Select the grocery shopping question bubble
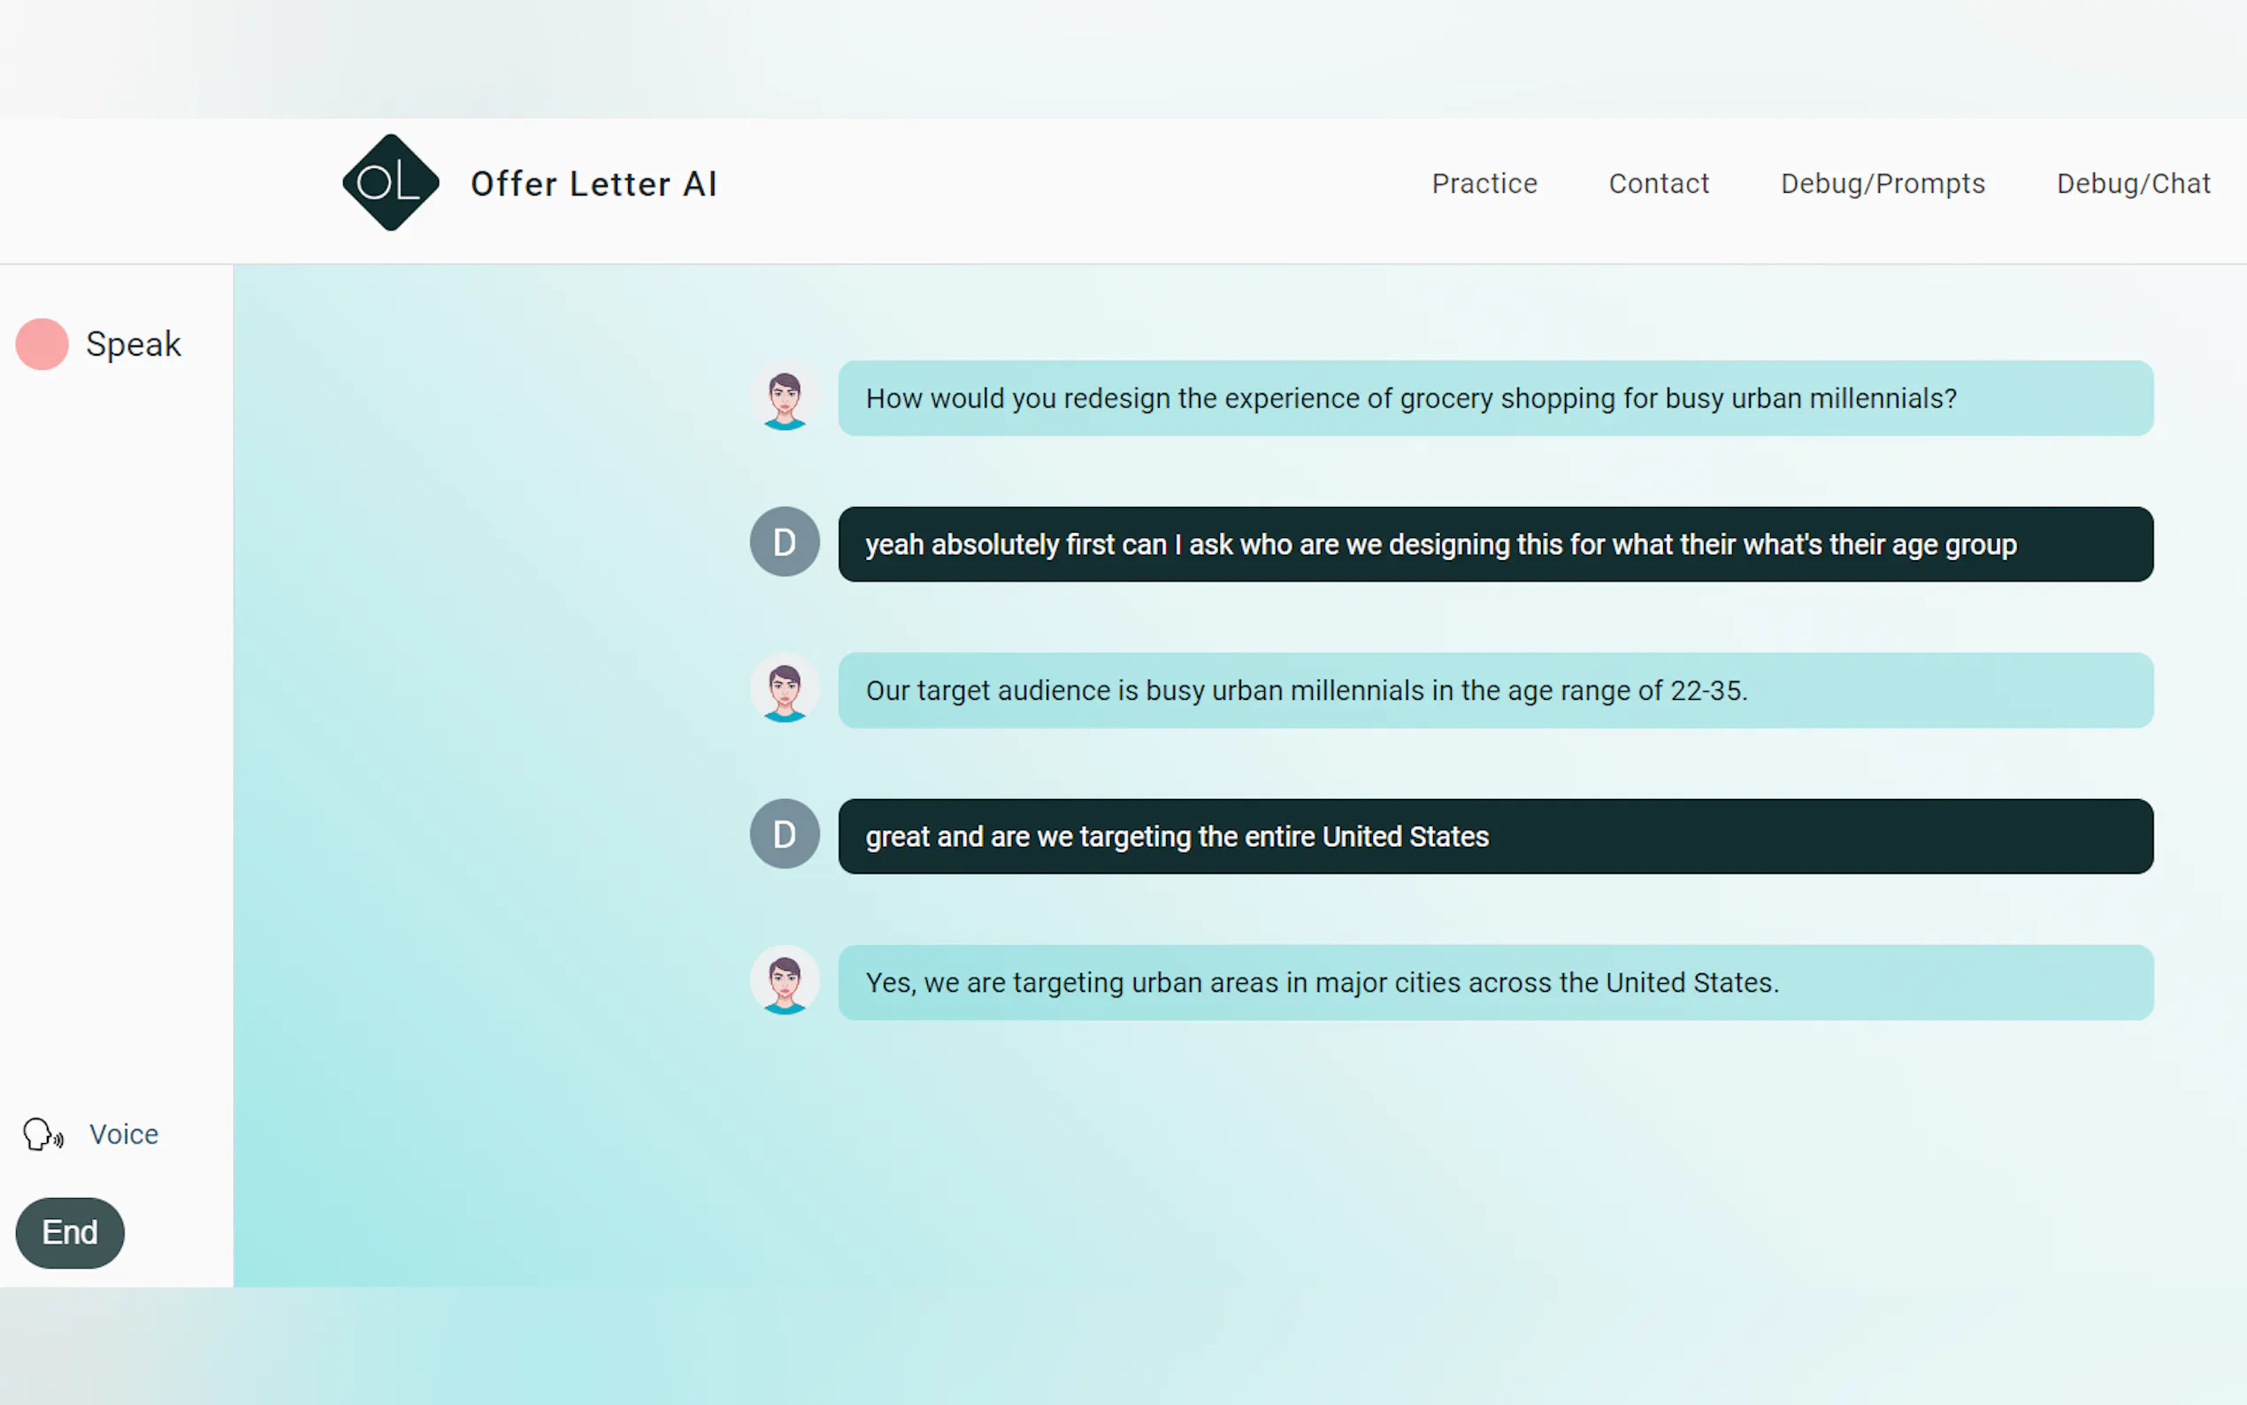Image resolution: width=2247 pixels, height=1405 pixels. pos(1494,399)
